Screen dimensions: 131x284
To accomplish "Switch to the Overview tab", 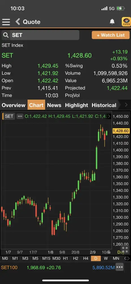I will coord(14,105).
